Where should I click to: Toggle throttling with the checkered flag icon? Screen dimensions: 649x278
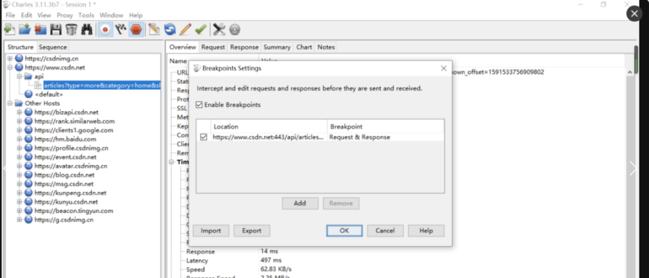pyautogui.click(x=121, y=30)
